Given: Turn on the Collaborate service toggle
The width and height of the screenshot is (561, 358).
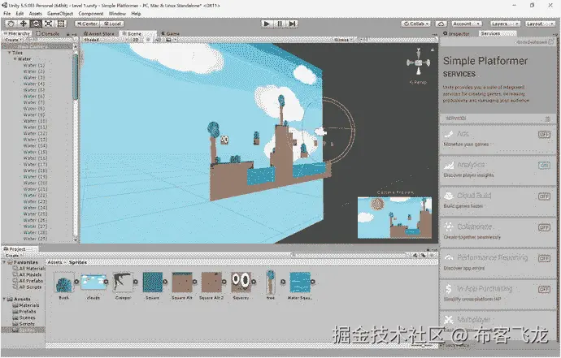Looking at the screenshot, I should click(544, 227).
